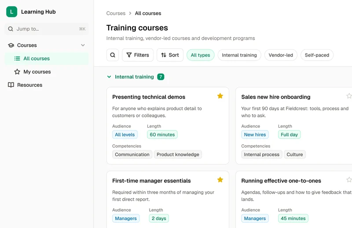
Task: Click the Courses graduation cap icon
Action: (x=11, y=45)
